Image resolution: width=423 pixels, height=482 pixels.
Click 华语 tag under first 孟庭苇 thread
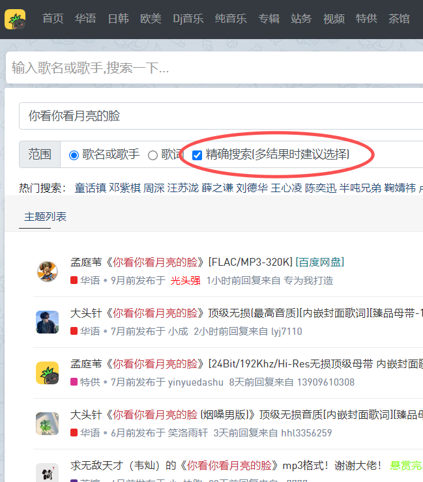click(x=85, y=280)
